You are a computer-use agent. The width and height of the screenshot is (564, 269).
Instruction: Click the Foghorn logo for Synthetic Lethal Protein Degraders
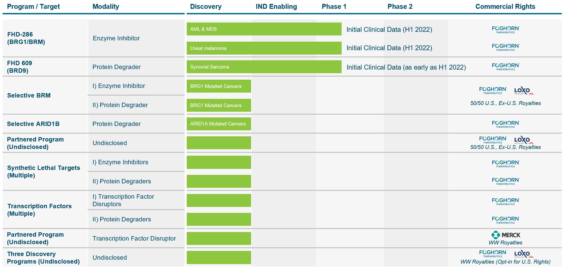pyautogui.click(x=506, y=181)
